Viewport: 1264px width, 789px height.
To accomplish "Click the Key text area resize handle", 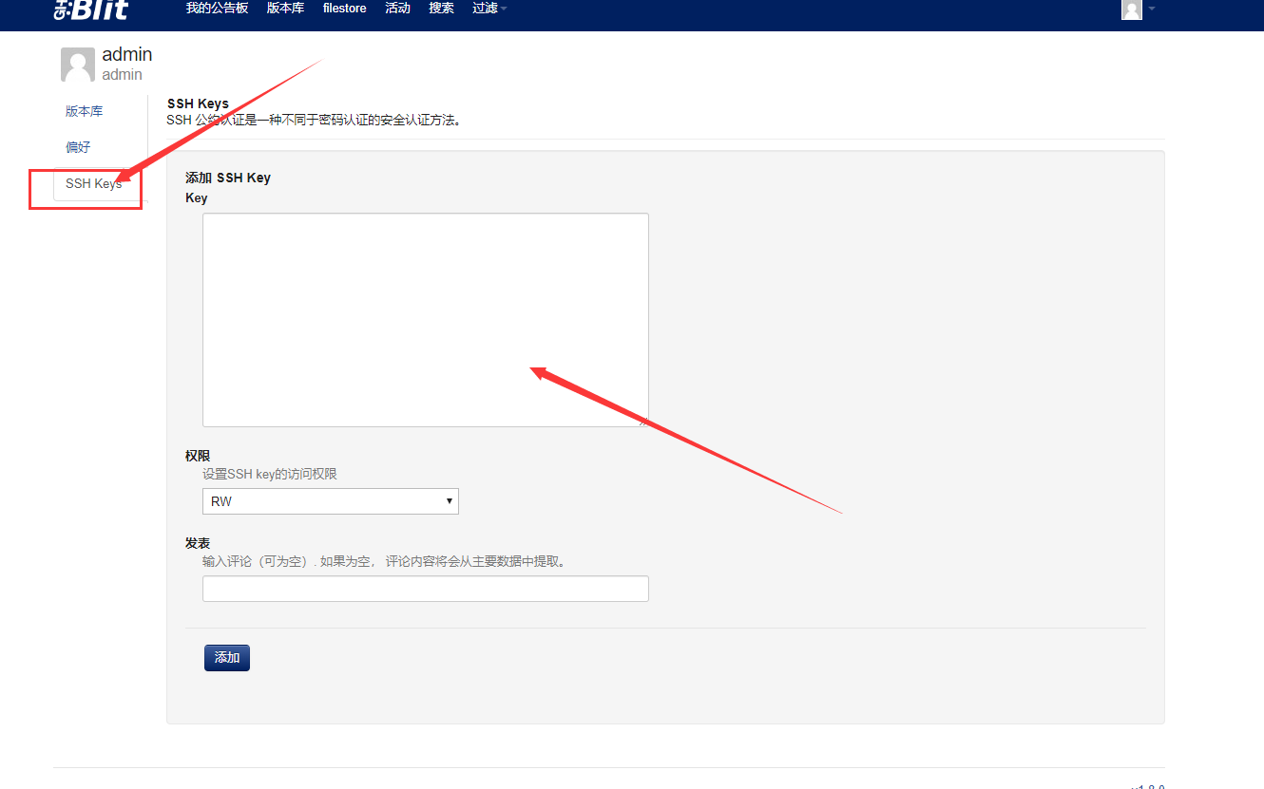I will (643, 422).
